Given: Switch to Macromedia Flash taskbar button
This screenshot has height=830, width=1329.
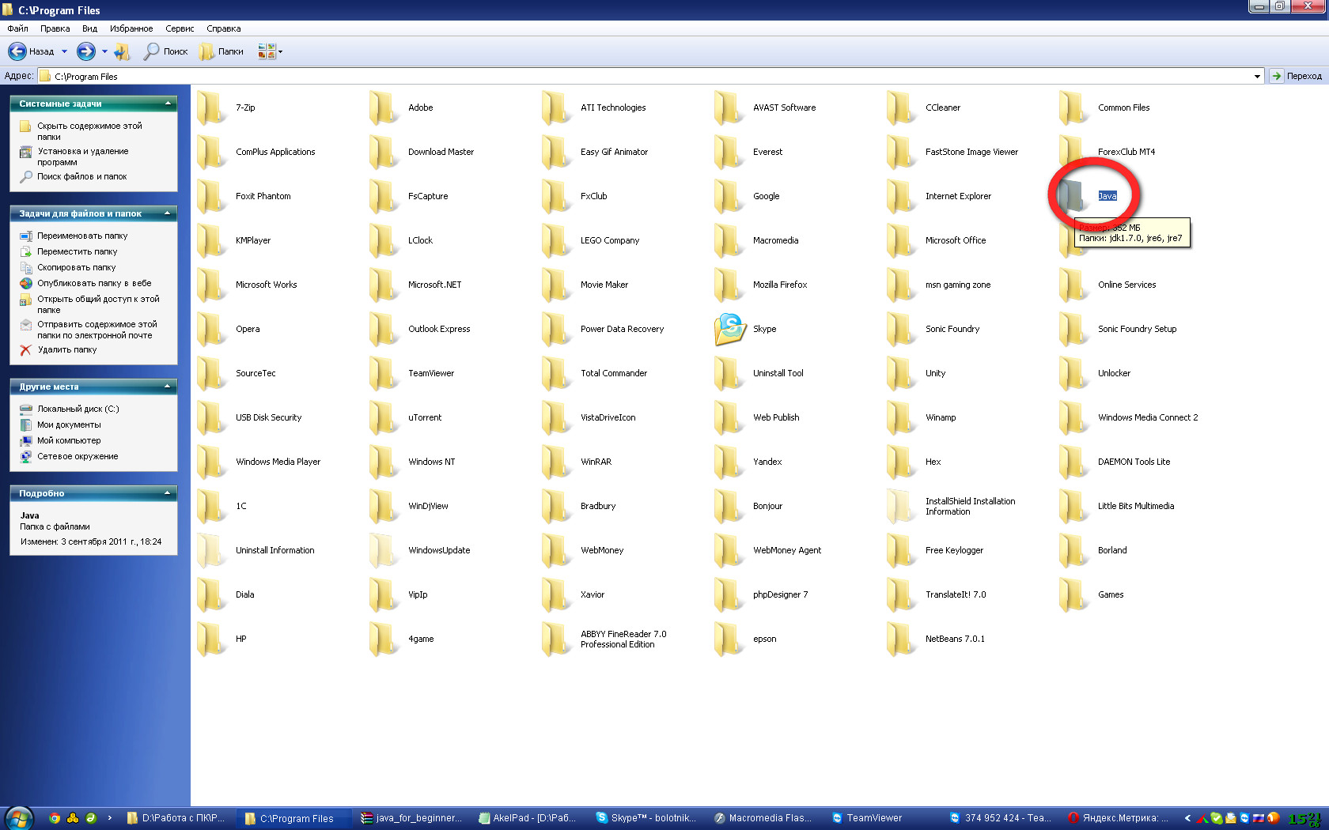Looking at the screenshot, I should [x=763, y=818].
